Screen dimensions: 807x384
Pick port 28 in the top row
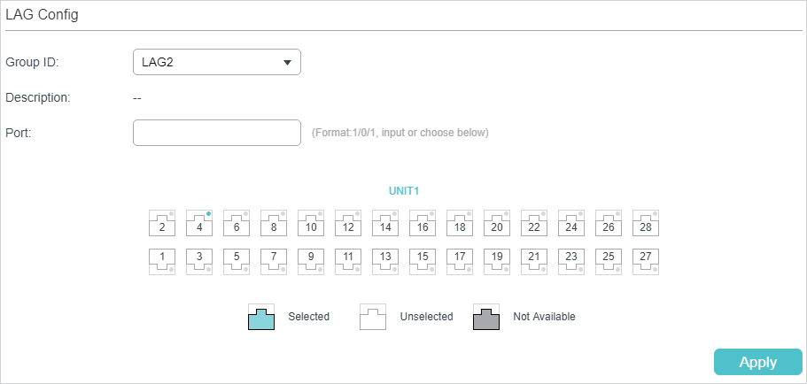(646, 223)
